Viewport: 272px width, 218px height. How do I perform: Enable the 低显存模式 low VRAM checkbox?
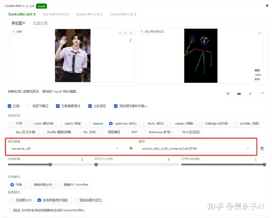click(x=29, y=106)
